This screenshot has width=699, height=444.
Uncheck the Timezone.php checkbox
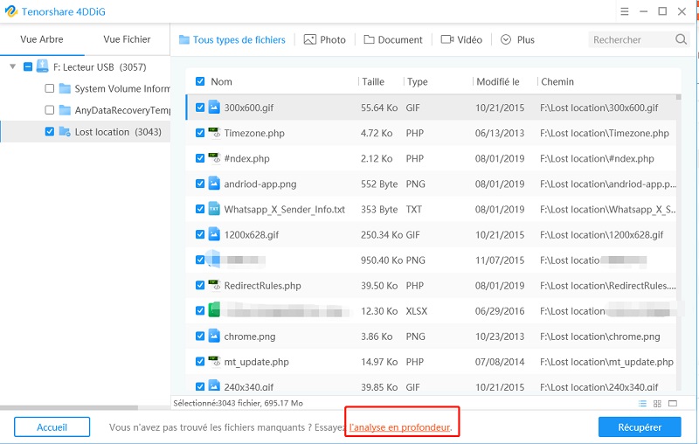pos(200,133)
